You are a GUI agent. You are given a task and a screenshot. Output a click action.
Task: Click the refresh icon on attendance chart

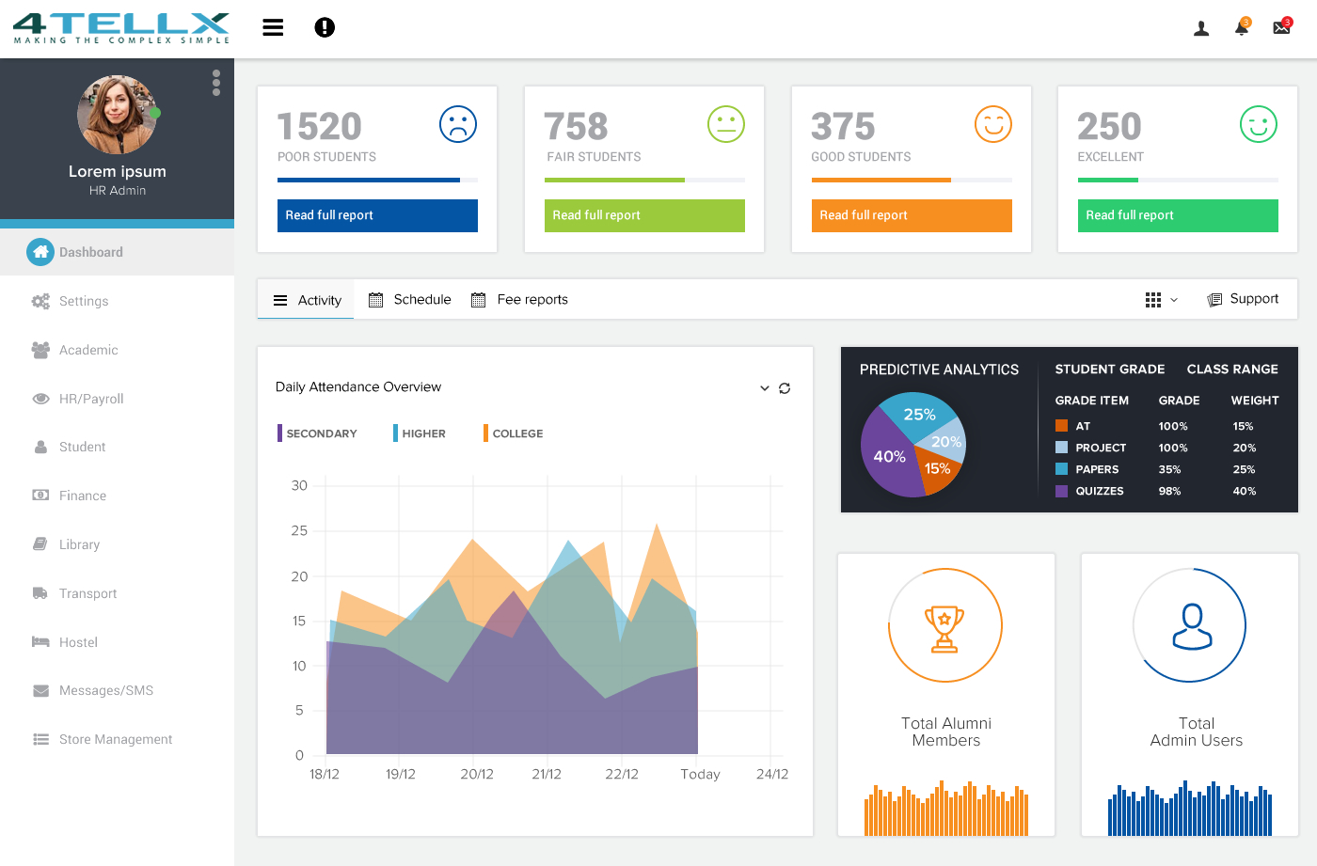(x=785, y=388)
